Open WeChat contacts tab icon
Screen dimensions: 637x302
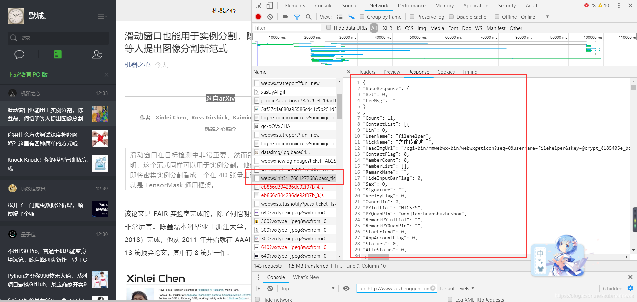[97, 54]
